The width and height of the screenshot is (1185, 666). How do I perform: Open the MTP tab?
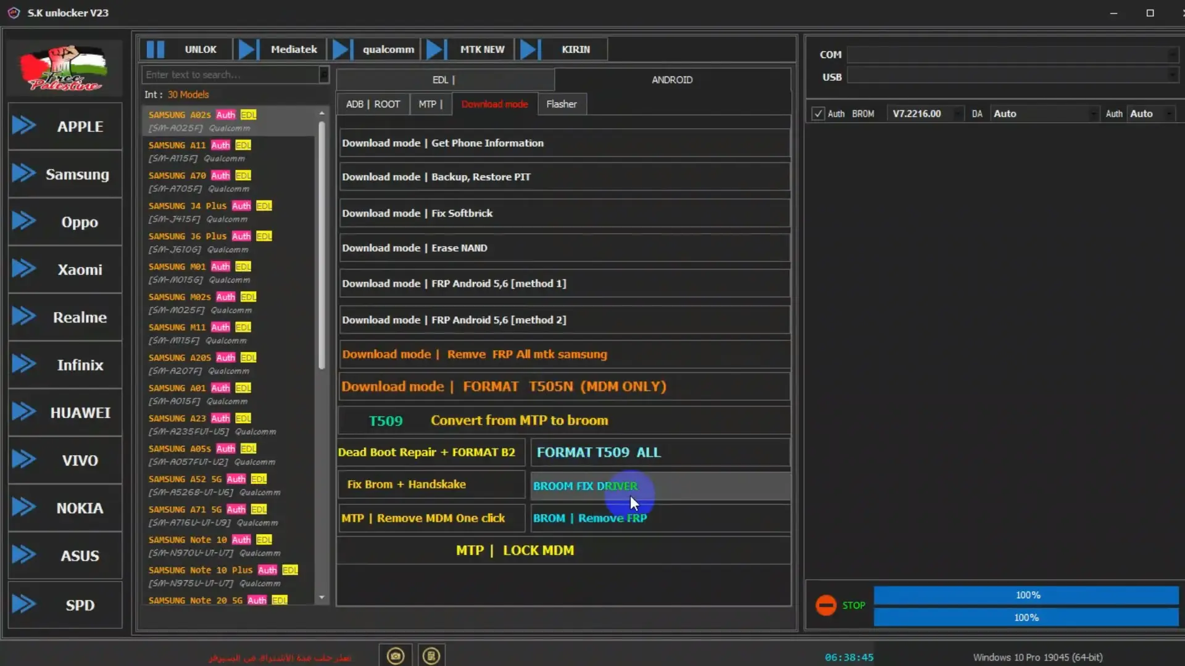point(430,104)
